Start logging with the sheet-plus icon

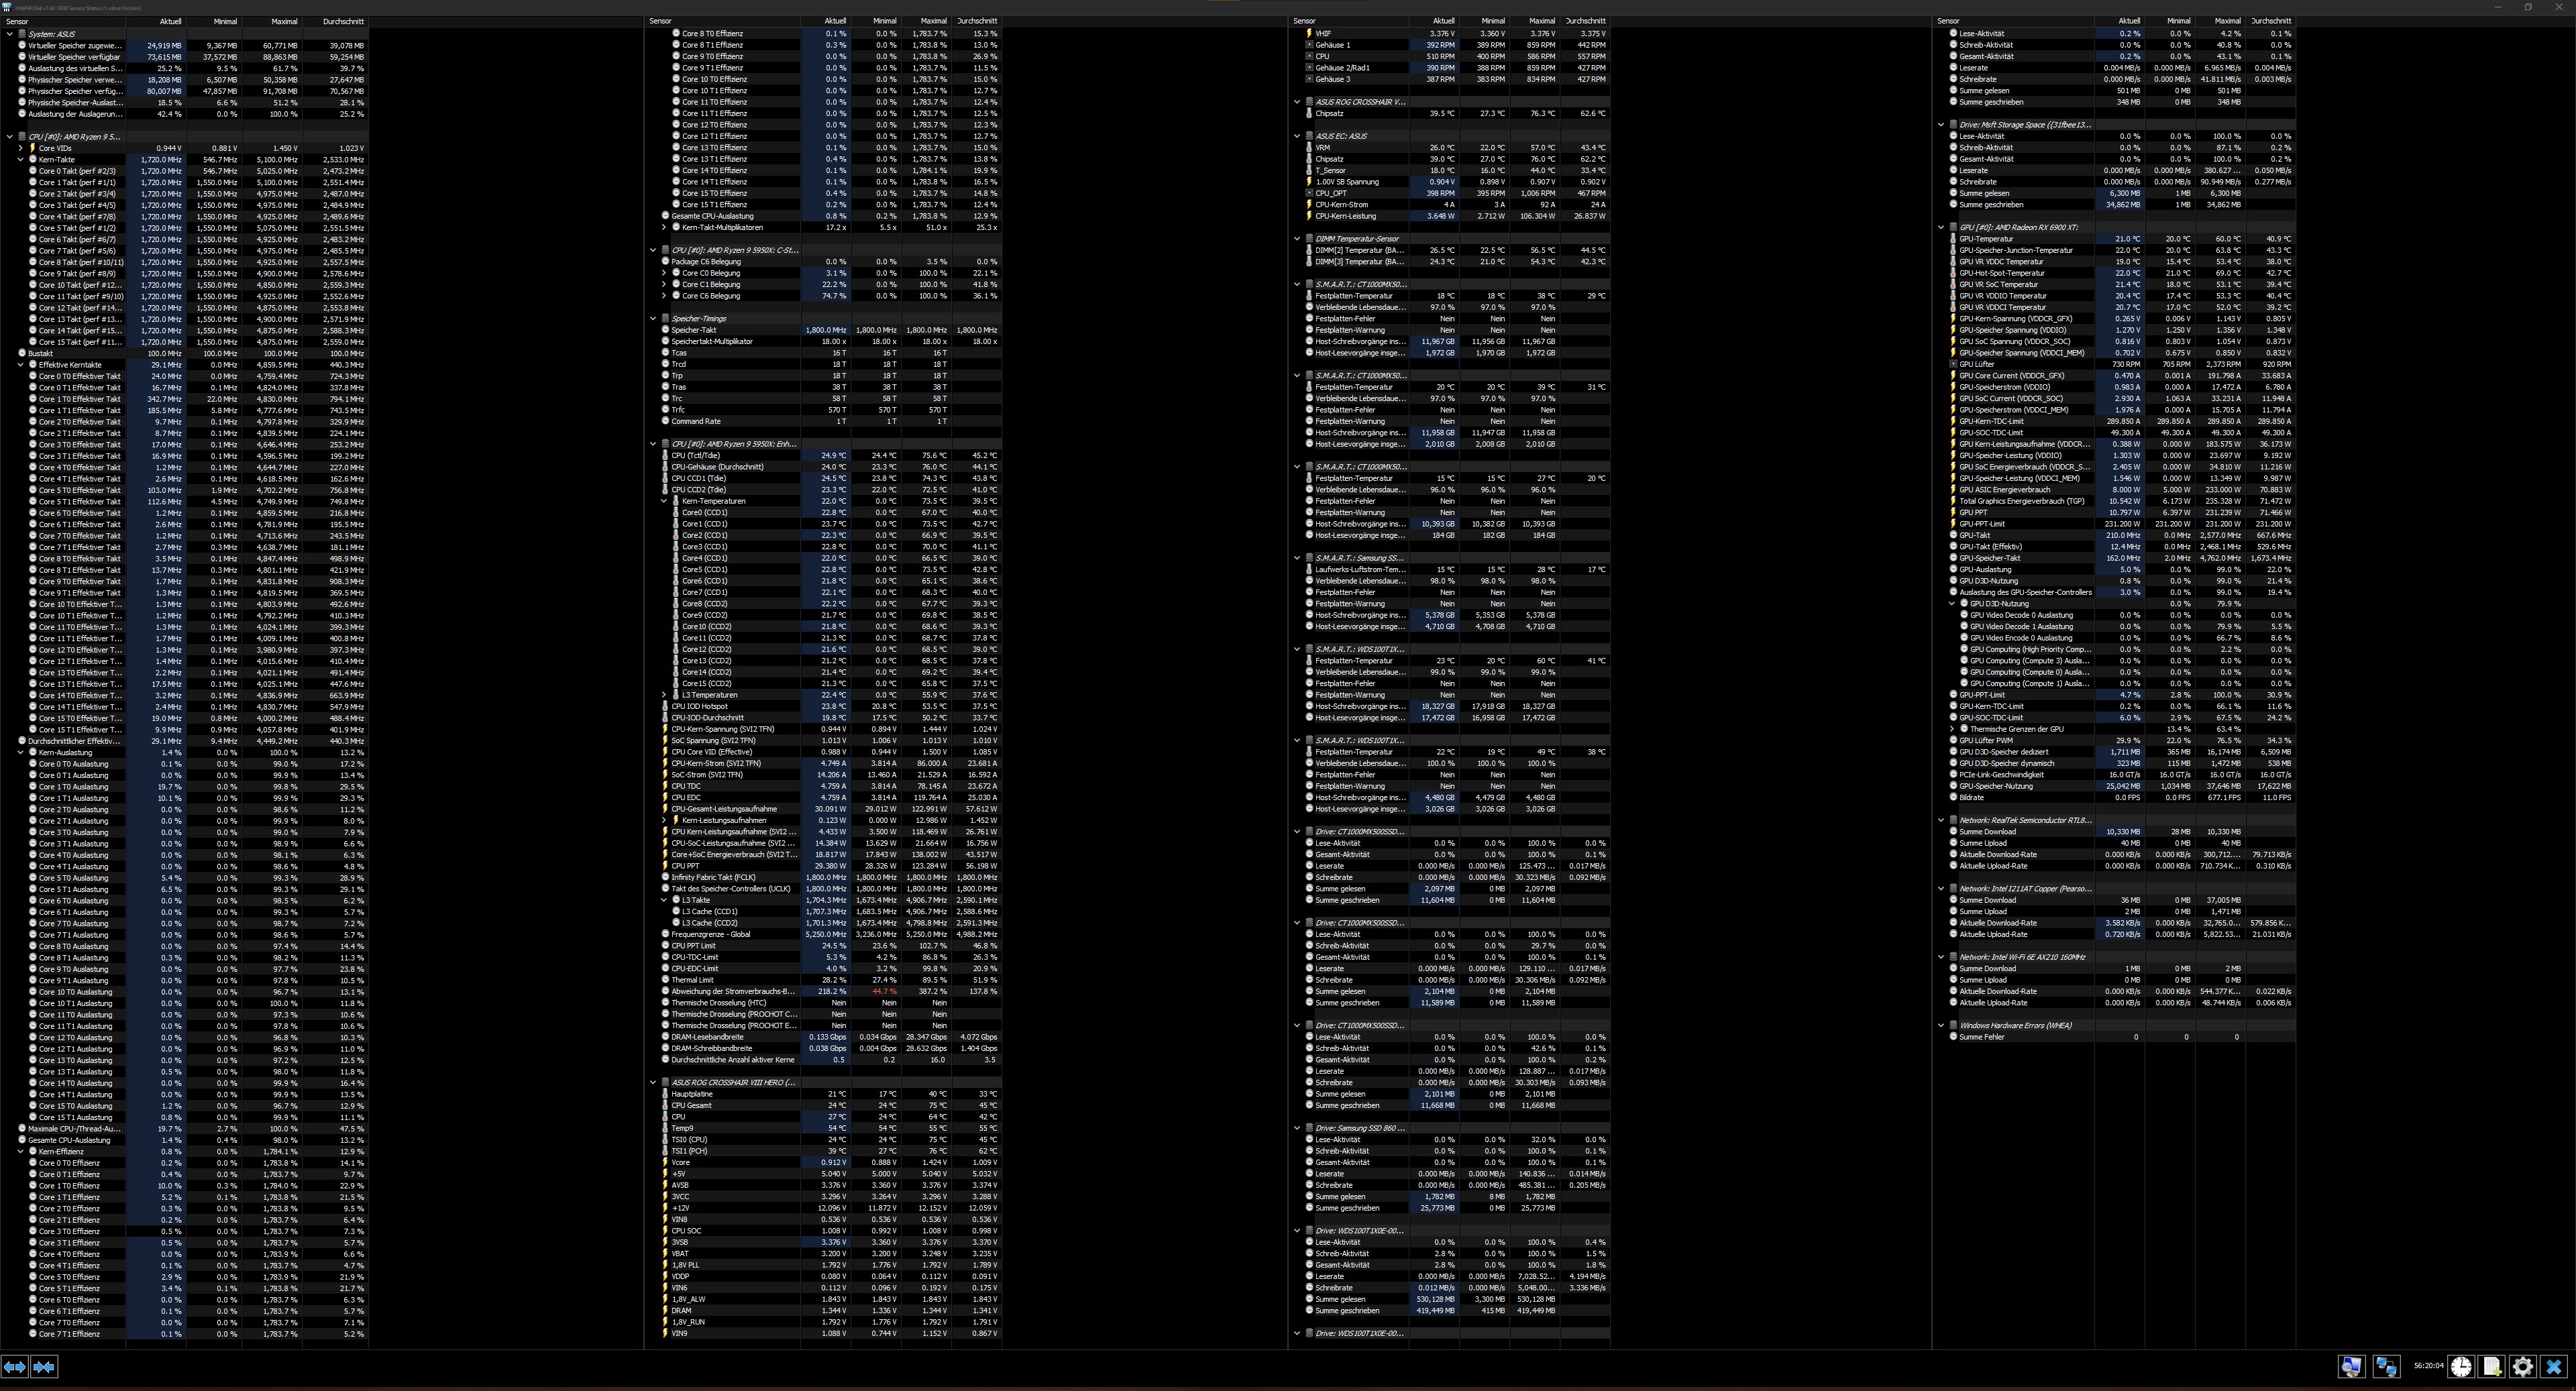pos(2492,1366)
